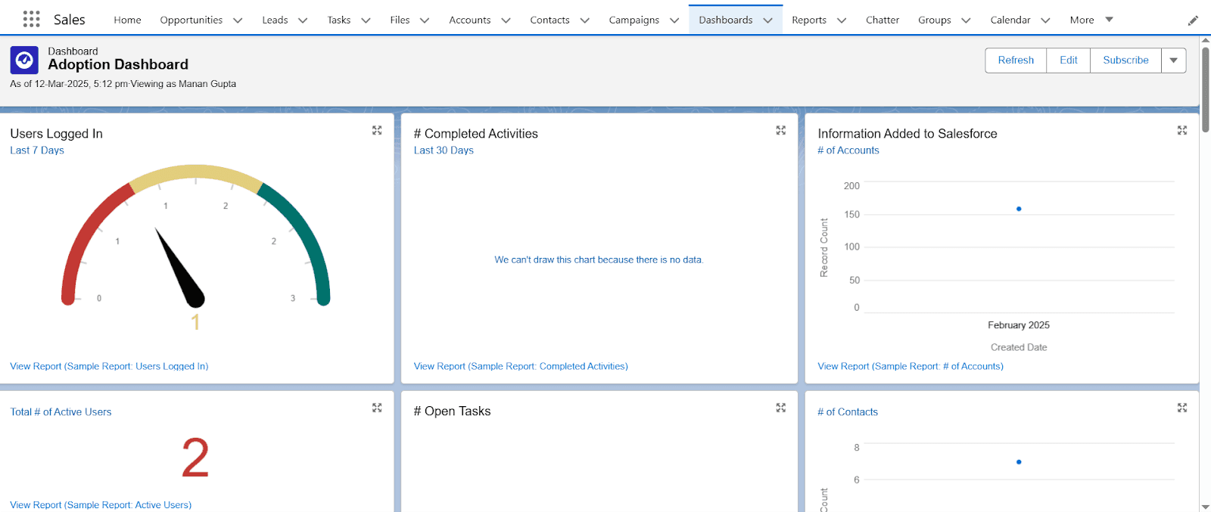Open Campaigns tab dropdown chevron
Viewport: 1211px width, 512px height.
pyautogui.click(x=674, y=20)
